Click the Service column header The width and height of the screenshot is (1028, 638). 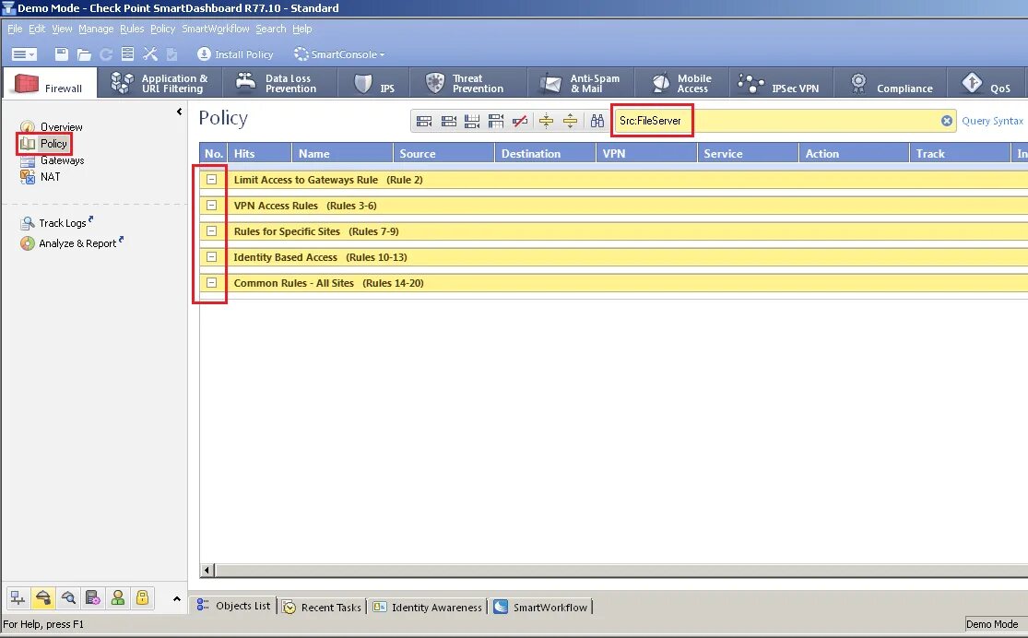click(748, 153)
